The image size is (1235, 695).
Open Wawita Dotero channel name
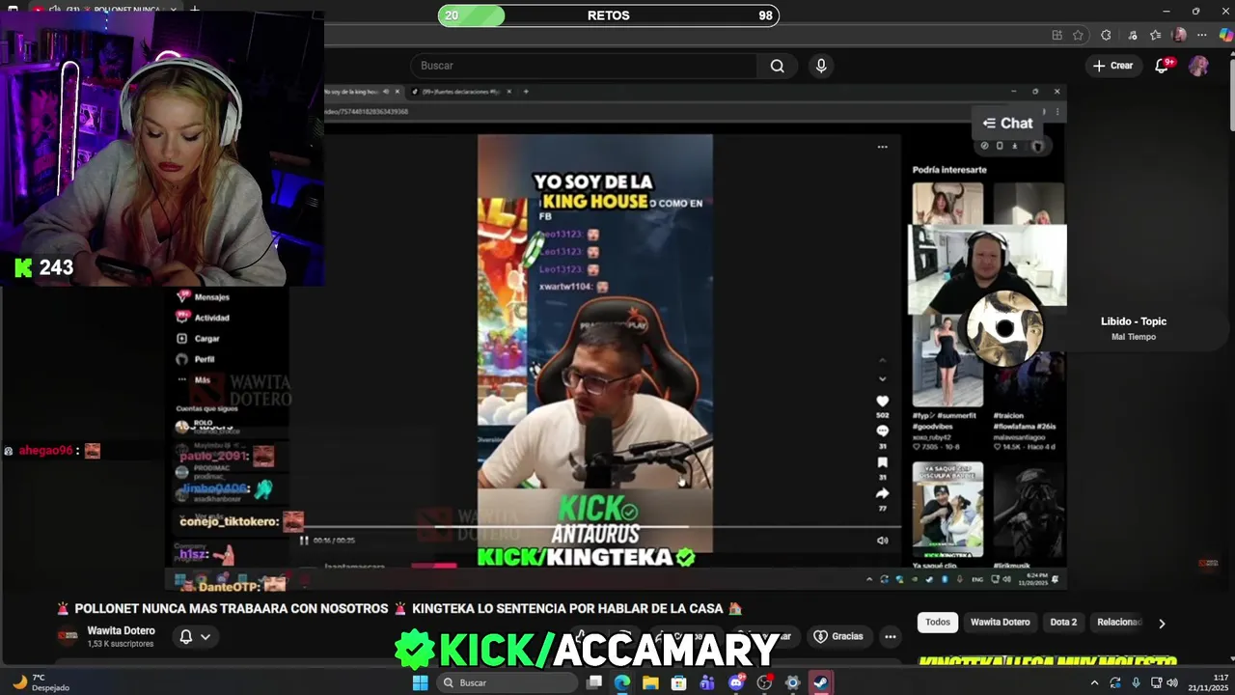pyautogui.click(x=121, y=630)
